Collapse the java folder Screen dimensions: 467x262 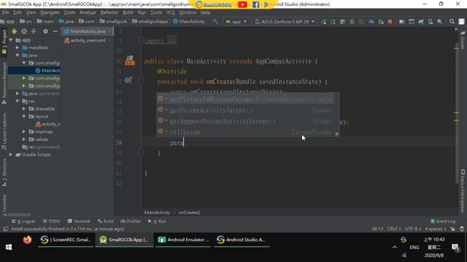coord(18,55)
